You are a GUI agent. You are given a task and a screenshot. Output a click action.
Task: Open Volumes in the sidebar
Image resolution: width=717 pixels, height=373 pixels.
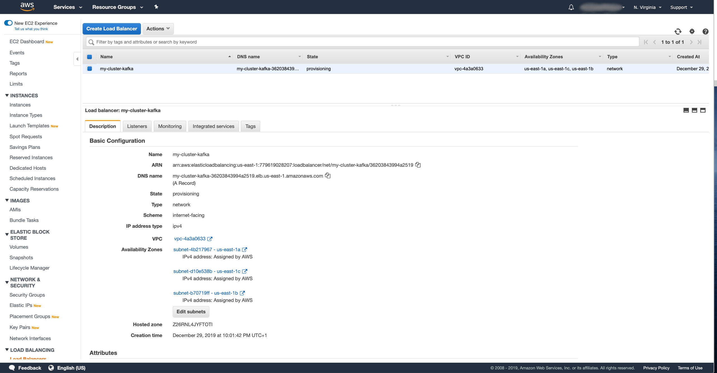[x=19, y=247]
